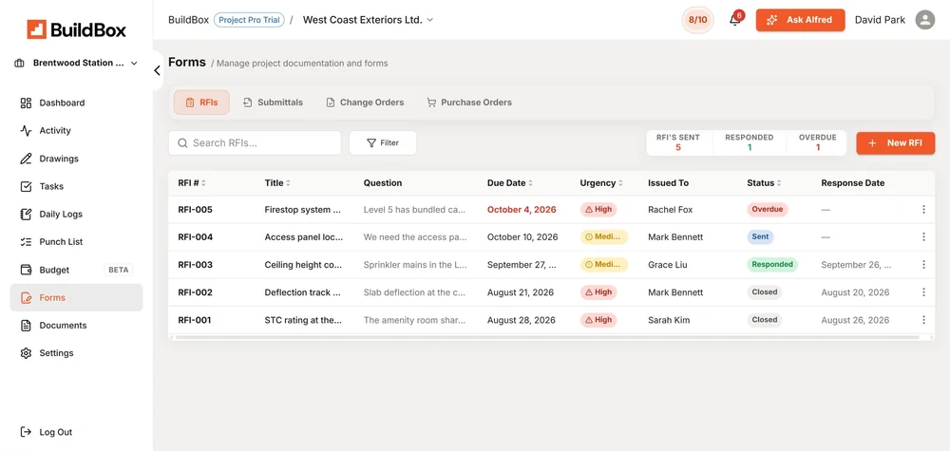Click the search magnifier icon

(x=182, y=143)
